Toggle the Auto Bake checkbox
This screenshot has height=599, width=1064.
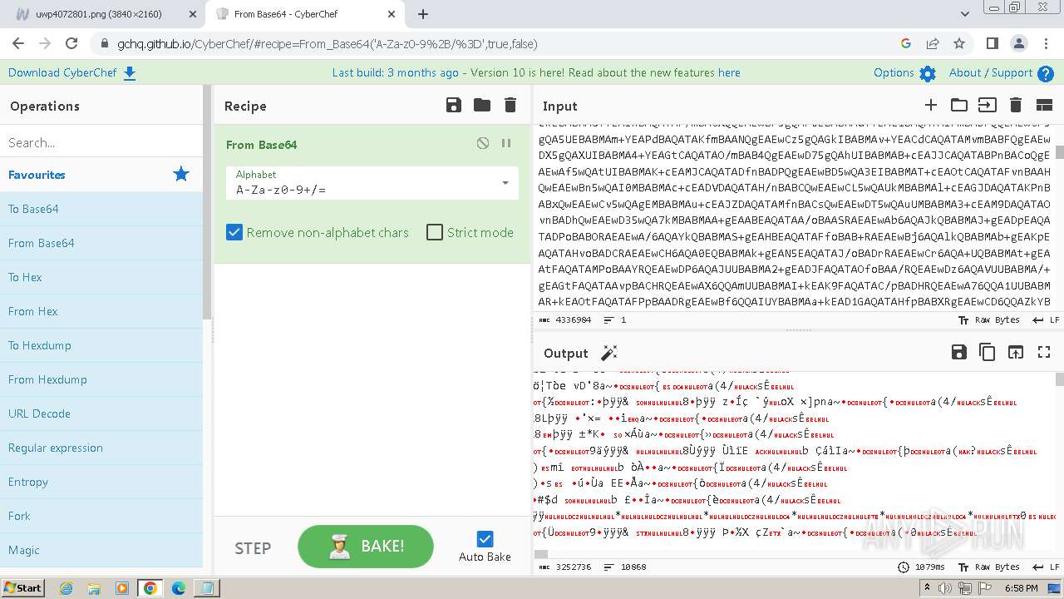[485, 539]
